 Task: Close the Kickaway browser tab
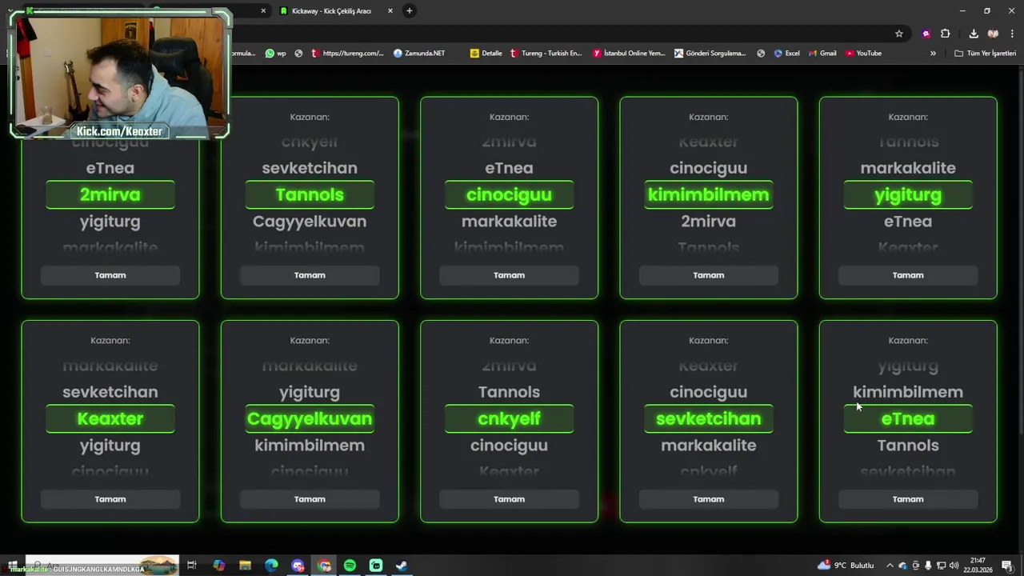(x=390, y=11)
